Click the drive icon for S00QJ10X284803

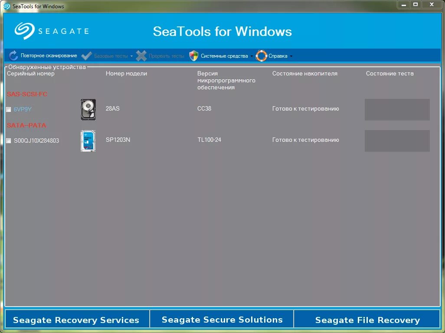tap(88, 140)
